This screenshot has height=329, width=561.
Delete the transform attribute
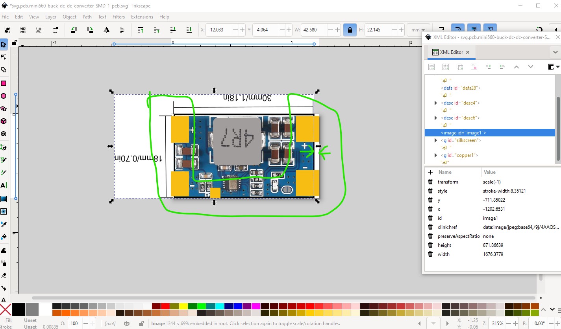point(430,182)
